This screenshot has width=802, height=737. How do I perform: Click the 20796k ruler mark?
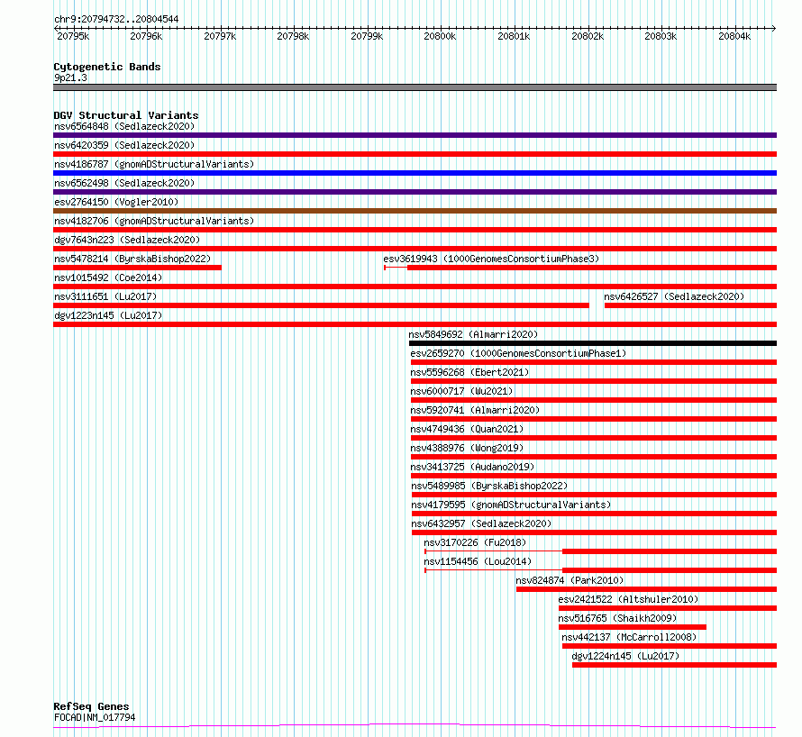tap(146, 36)
